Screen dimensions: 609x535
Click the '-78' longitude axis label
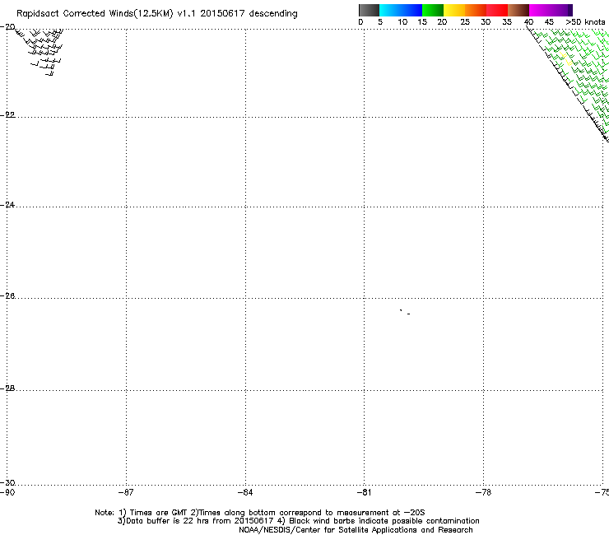(484, 492)
